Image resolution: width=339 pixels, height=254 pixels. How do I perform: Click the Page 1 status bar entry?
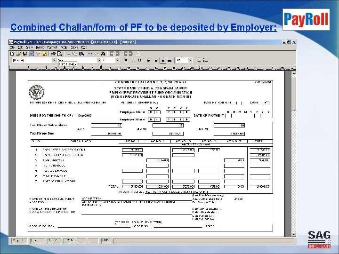pyautogui.click(x=19, y=240)
